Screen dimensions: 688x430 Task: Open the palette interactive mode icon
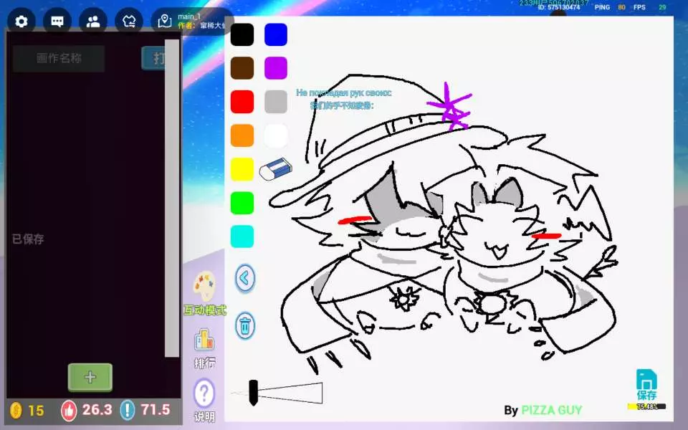pos(204,286)
